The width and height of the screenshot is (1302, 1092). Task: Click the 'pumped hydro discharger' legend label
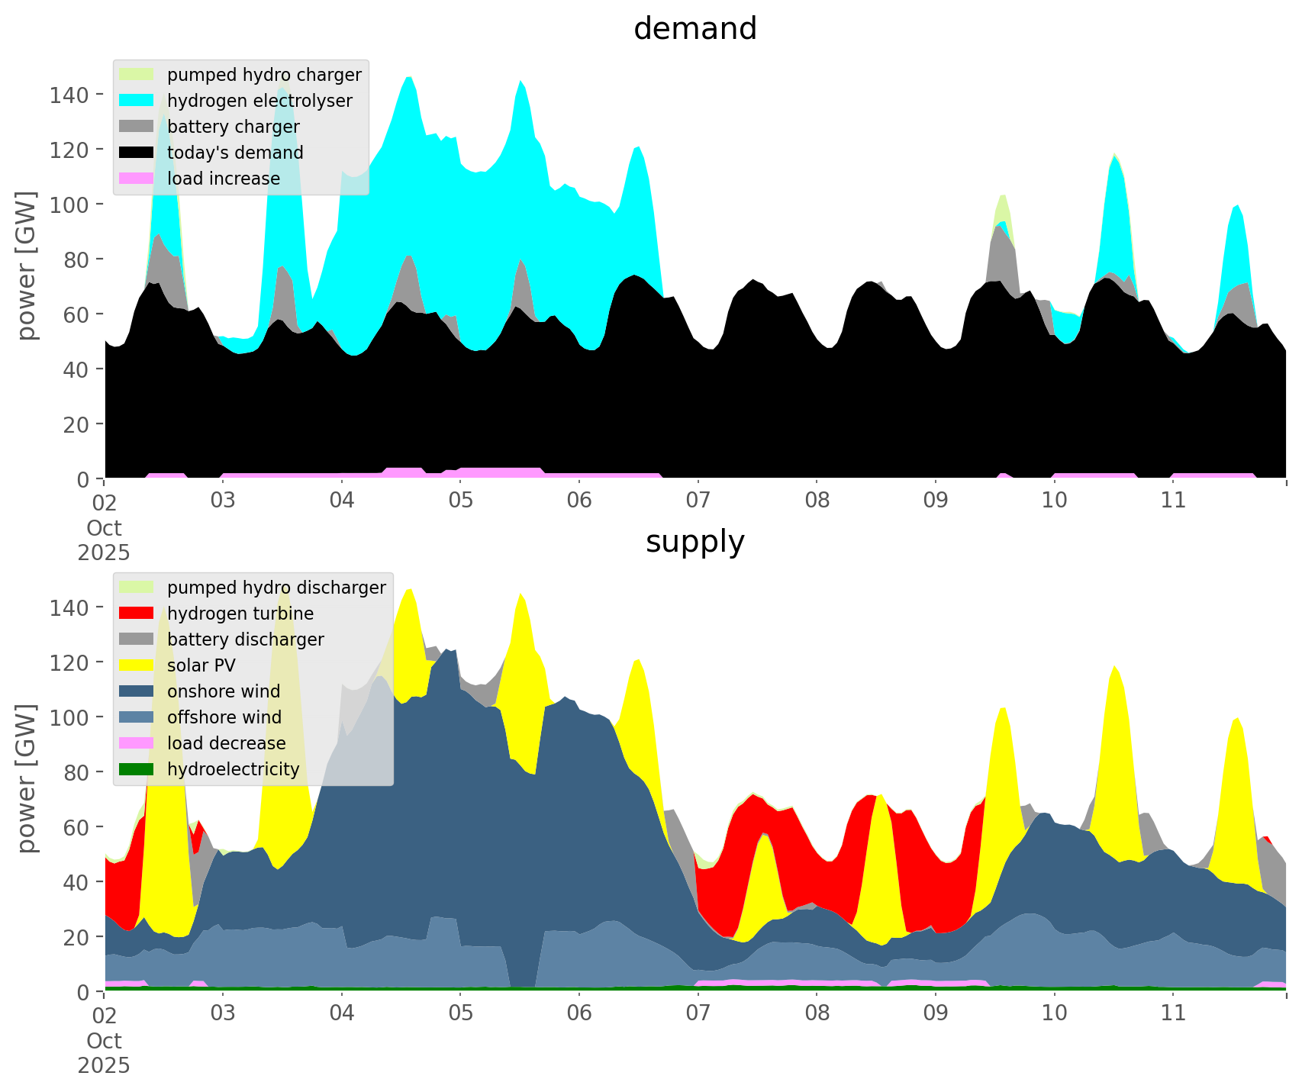point(276,588)
